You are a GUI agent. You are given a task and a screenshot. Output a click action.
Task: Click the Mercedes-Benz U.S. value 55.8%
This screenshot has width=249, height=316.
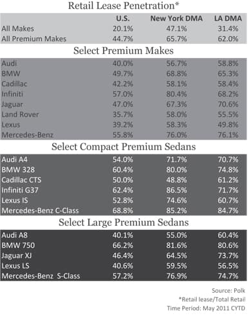[x=123, y=135]
